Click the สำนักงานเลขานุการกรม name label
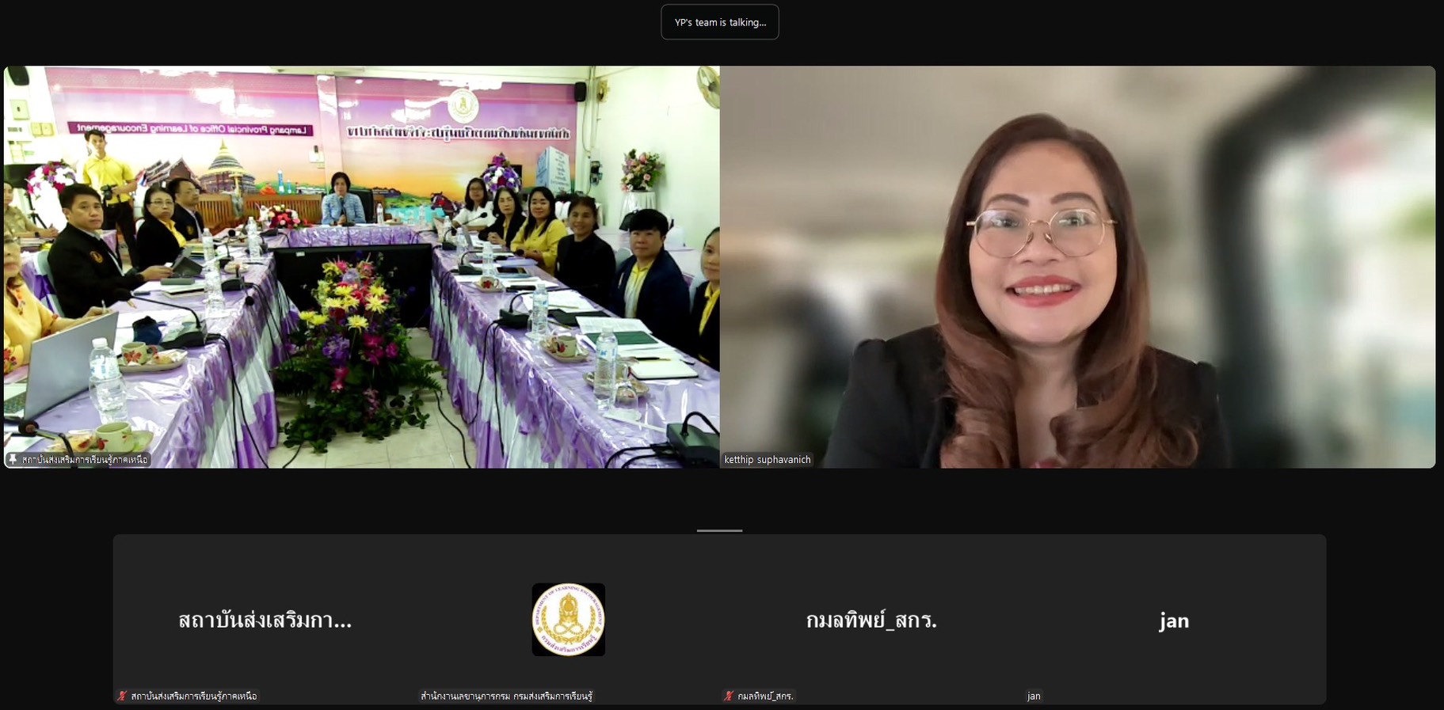The width and height of the screenshot is (1444, 710). [x=506, y=696]
